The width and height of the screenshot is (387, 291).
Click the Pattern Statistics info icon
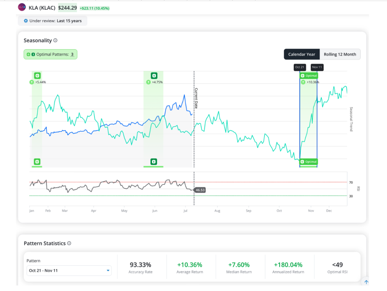(x=69, y=243)
